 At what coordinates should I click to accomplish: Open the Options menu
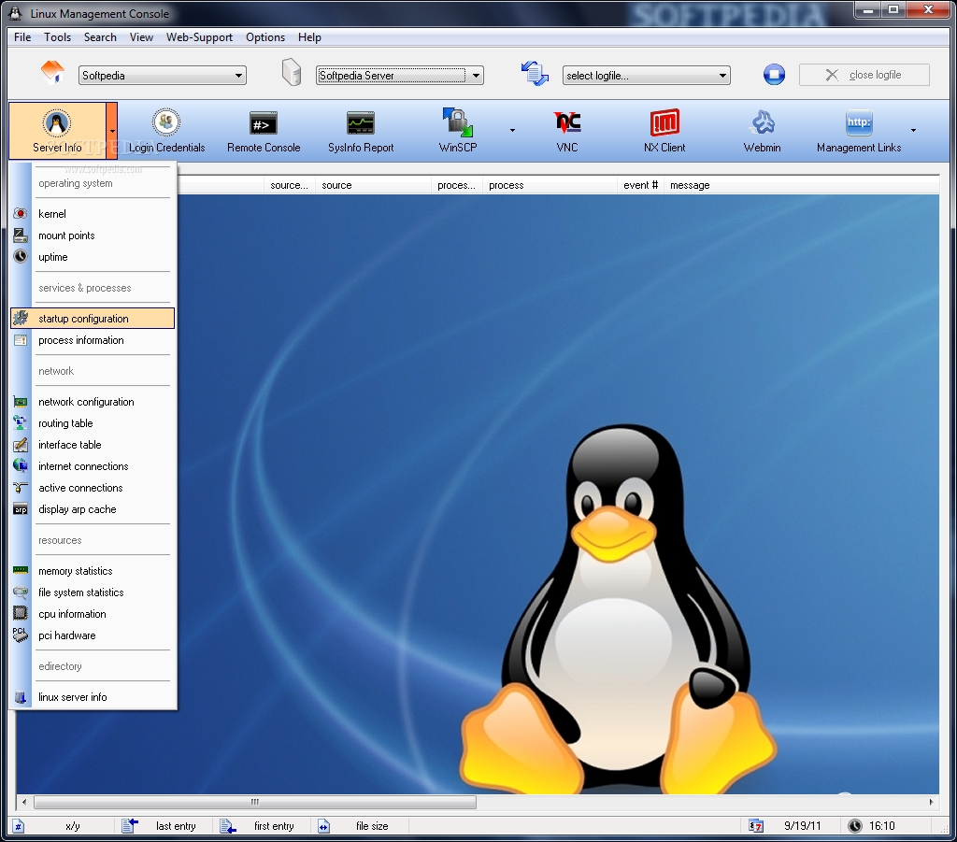(x=265, y=37)
